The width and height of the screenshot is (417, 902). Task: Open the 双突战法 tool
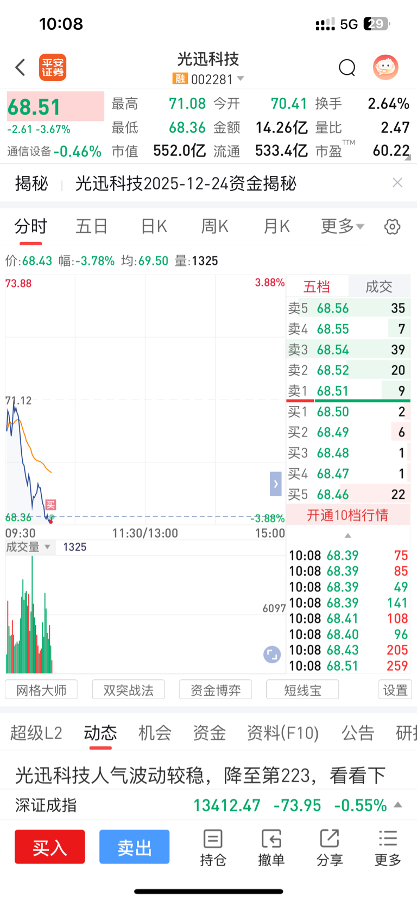128,690
